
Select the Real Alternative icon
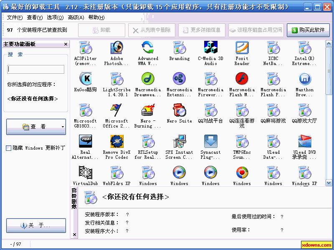pos(86,141)
